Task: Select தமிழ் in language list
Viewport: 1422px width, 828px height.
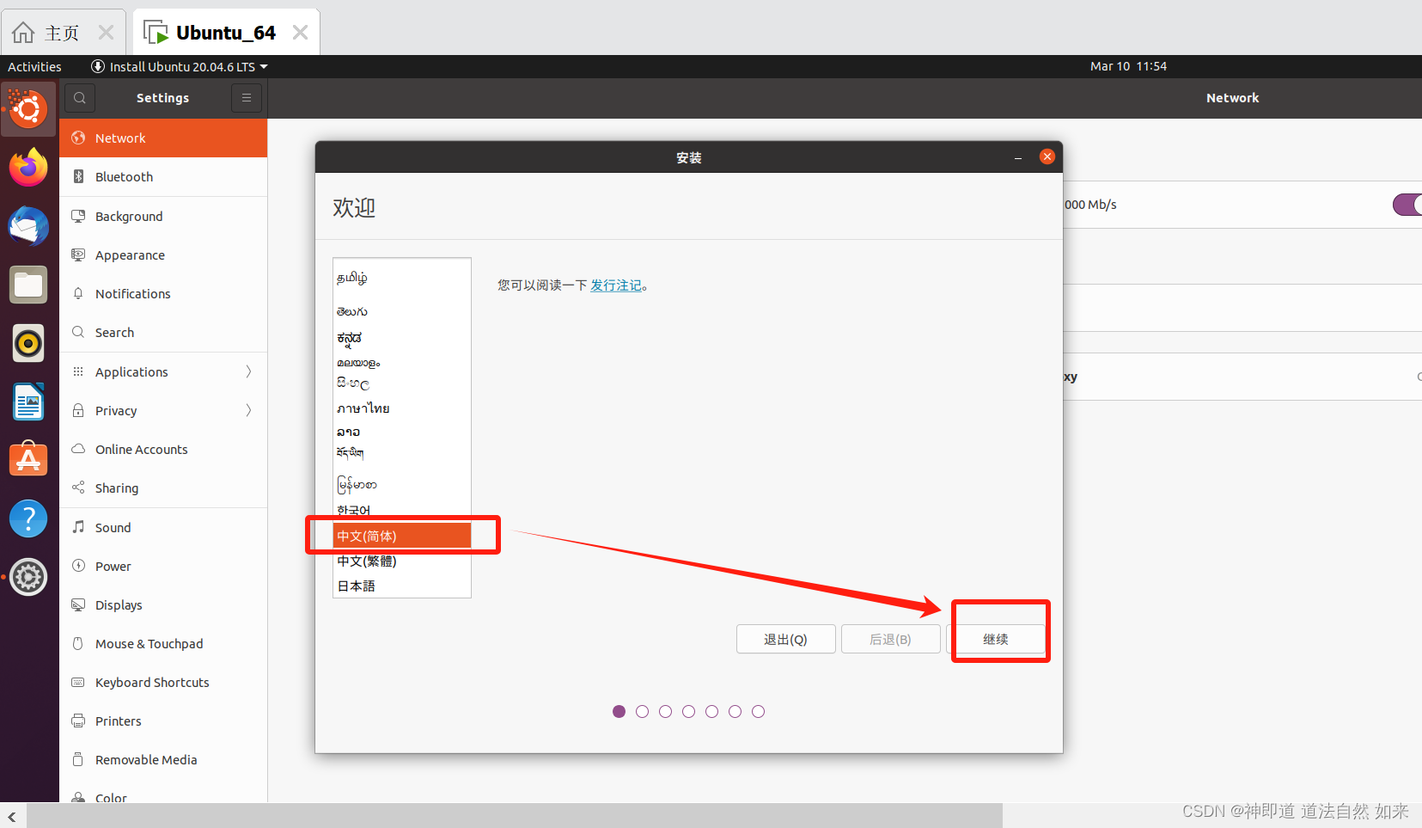Action: point(402,278)
